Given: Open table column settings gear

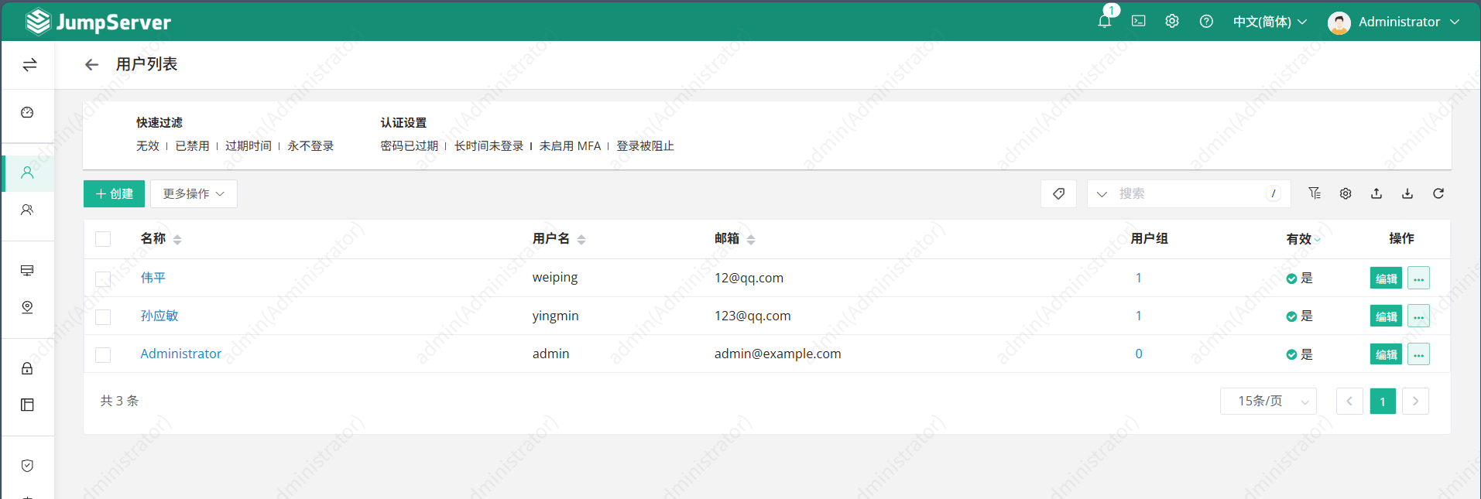Looking at the screenshot, I should click(1346, 193).
